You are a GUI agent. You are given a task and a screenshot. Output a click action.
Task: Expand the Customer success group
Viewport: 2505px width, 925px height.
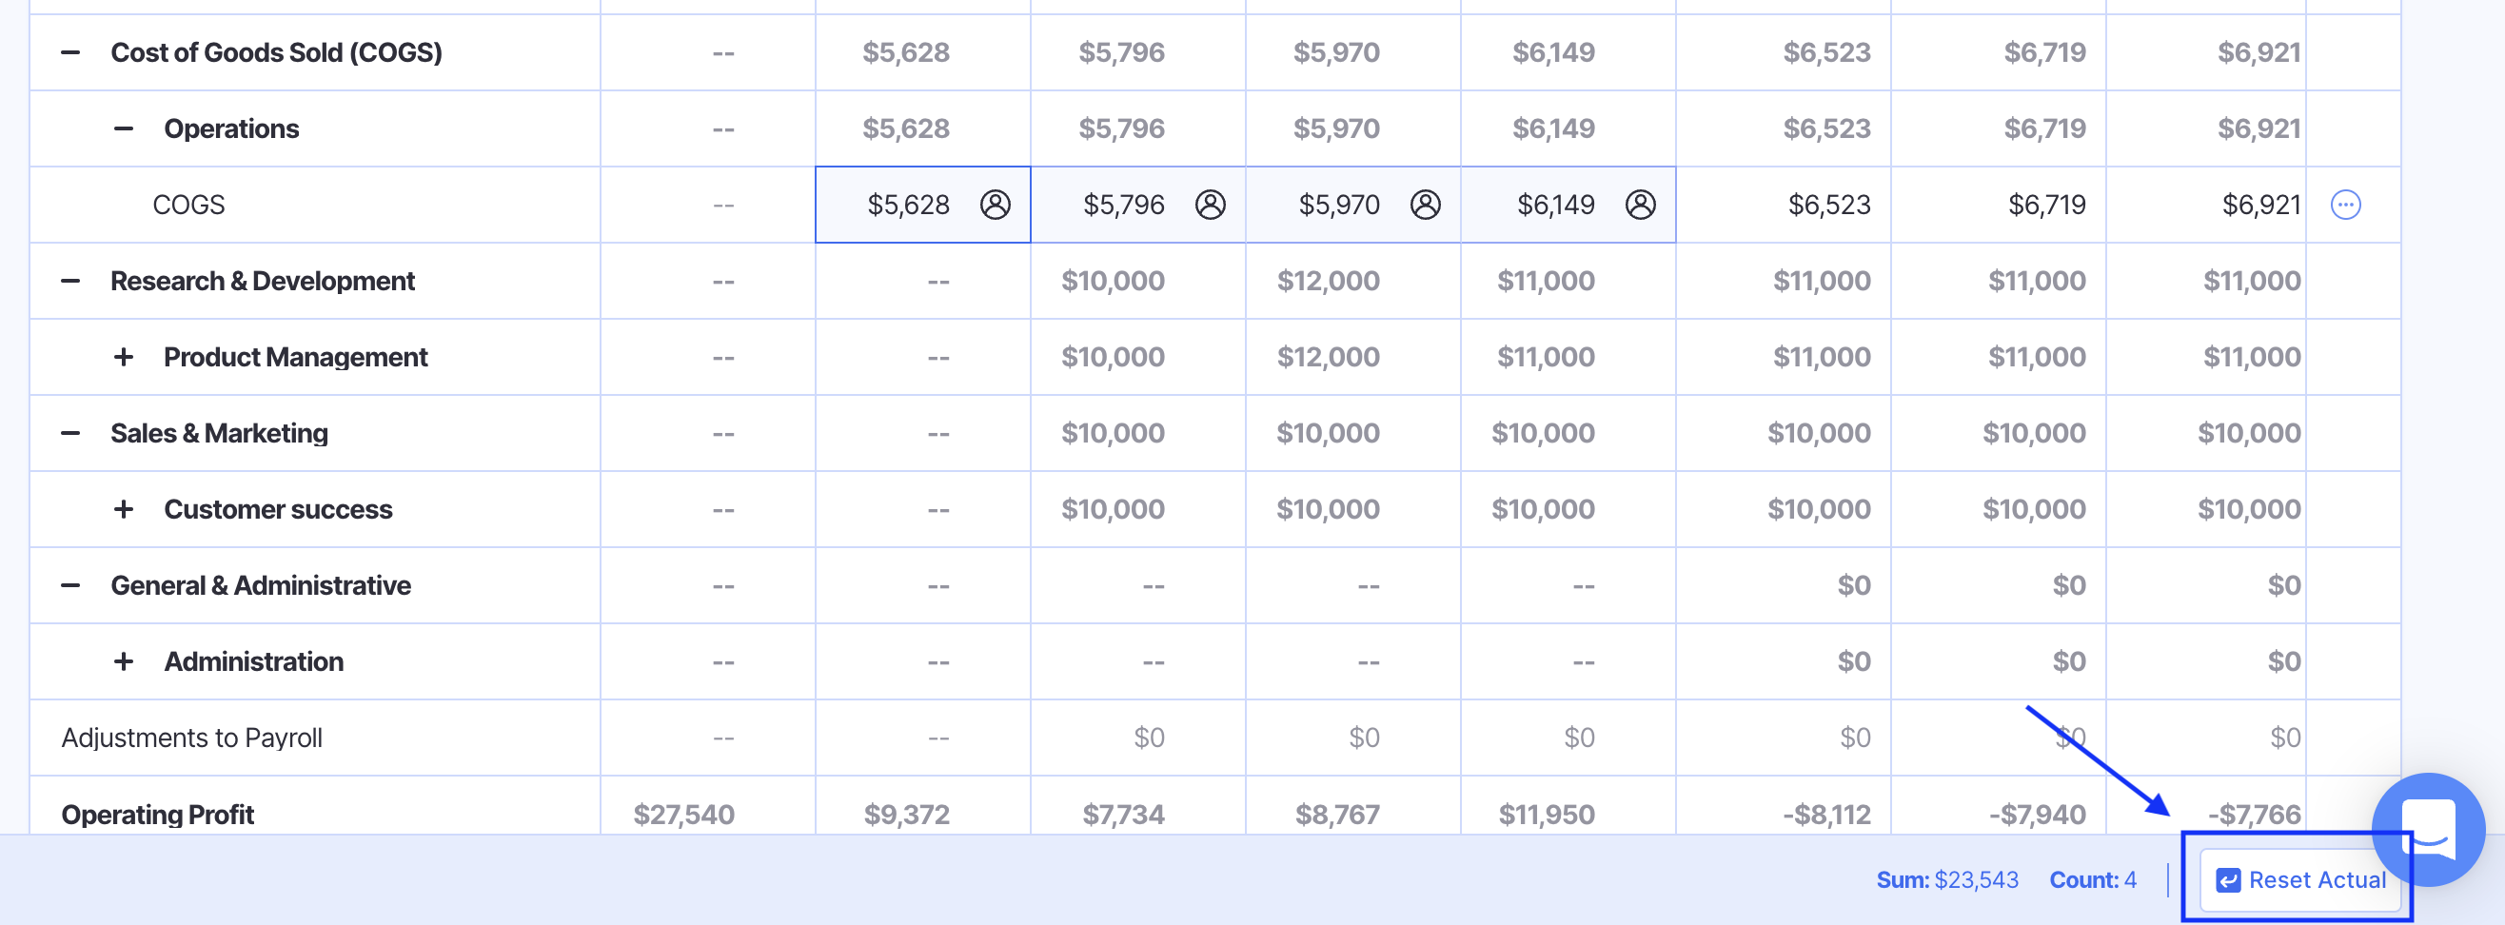(124, 509)
